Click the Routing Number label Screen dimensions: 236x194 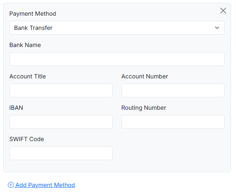[x=144, y=108]
